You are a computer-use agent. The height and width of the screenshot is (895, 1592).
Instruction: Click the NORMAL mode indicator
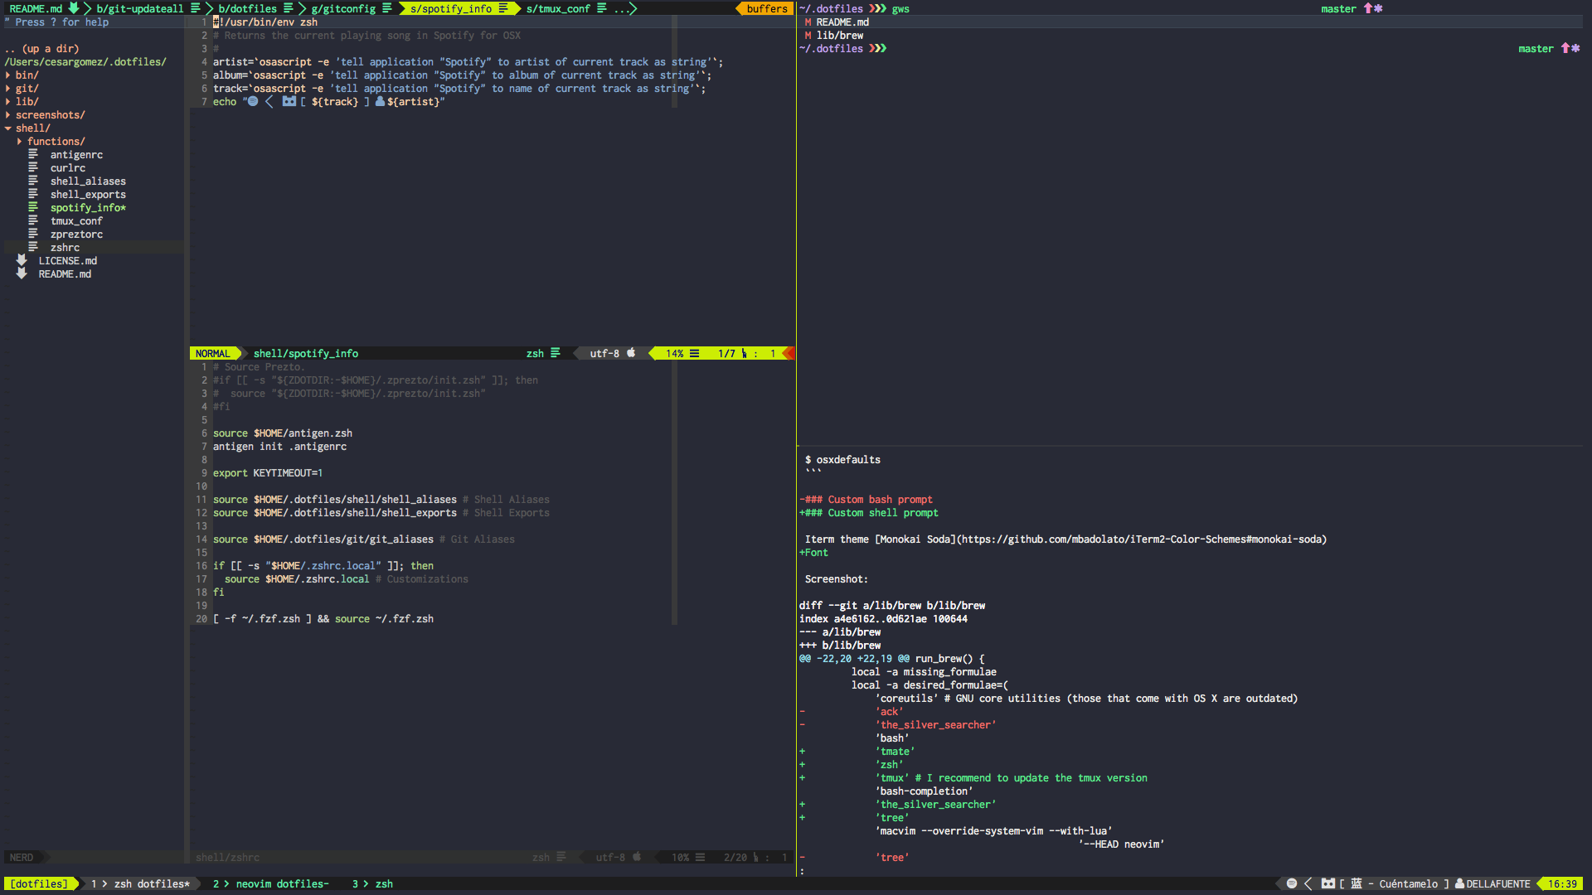pyautogui.click(x=213, y=353)
